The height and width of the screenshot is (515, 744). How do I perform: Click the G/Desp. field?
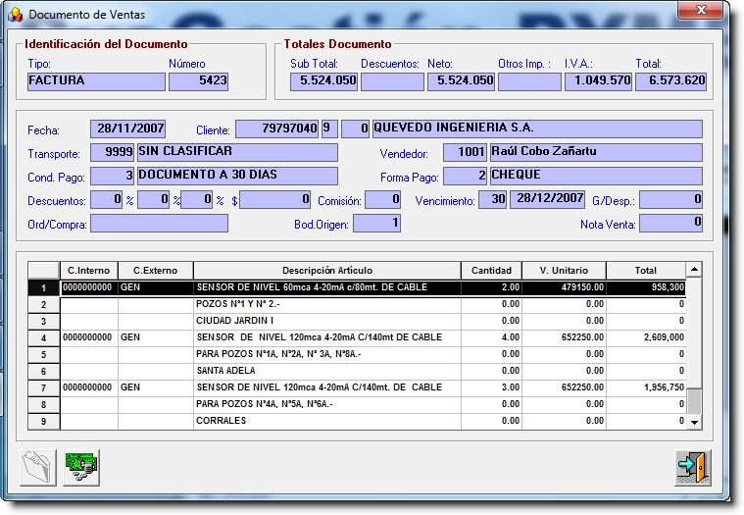(x=670, y=200)
